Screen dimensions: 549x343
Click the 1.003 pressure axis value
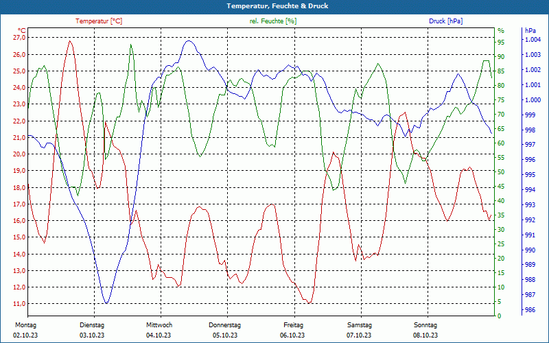(533, 55)
